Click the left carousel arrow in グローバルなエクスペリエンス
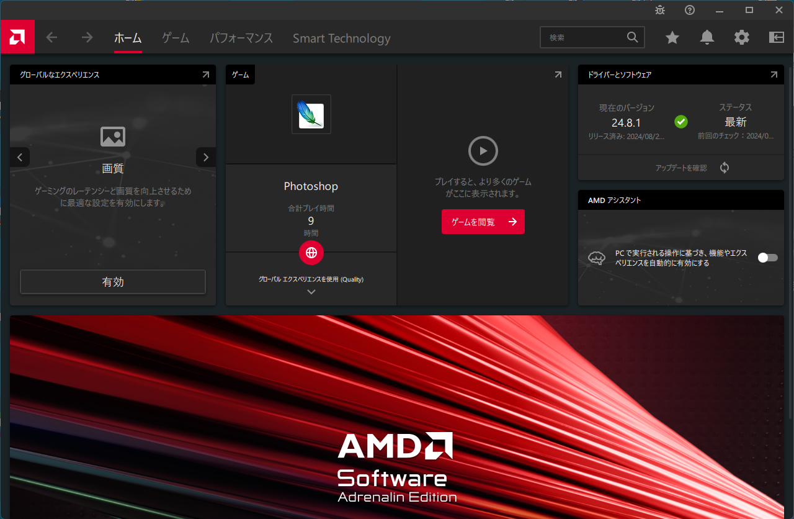 point(20,157)
